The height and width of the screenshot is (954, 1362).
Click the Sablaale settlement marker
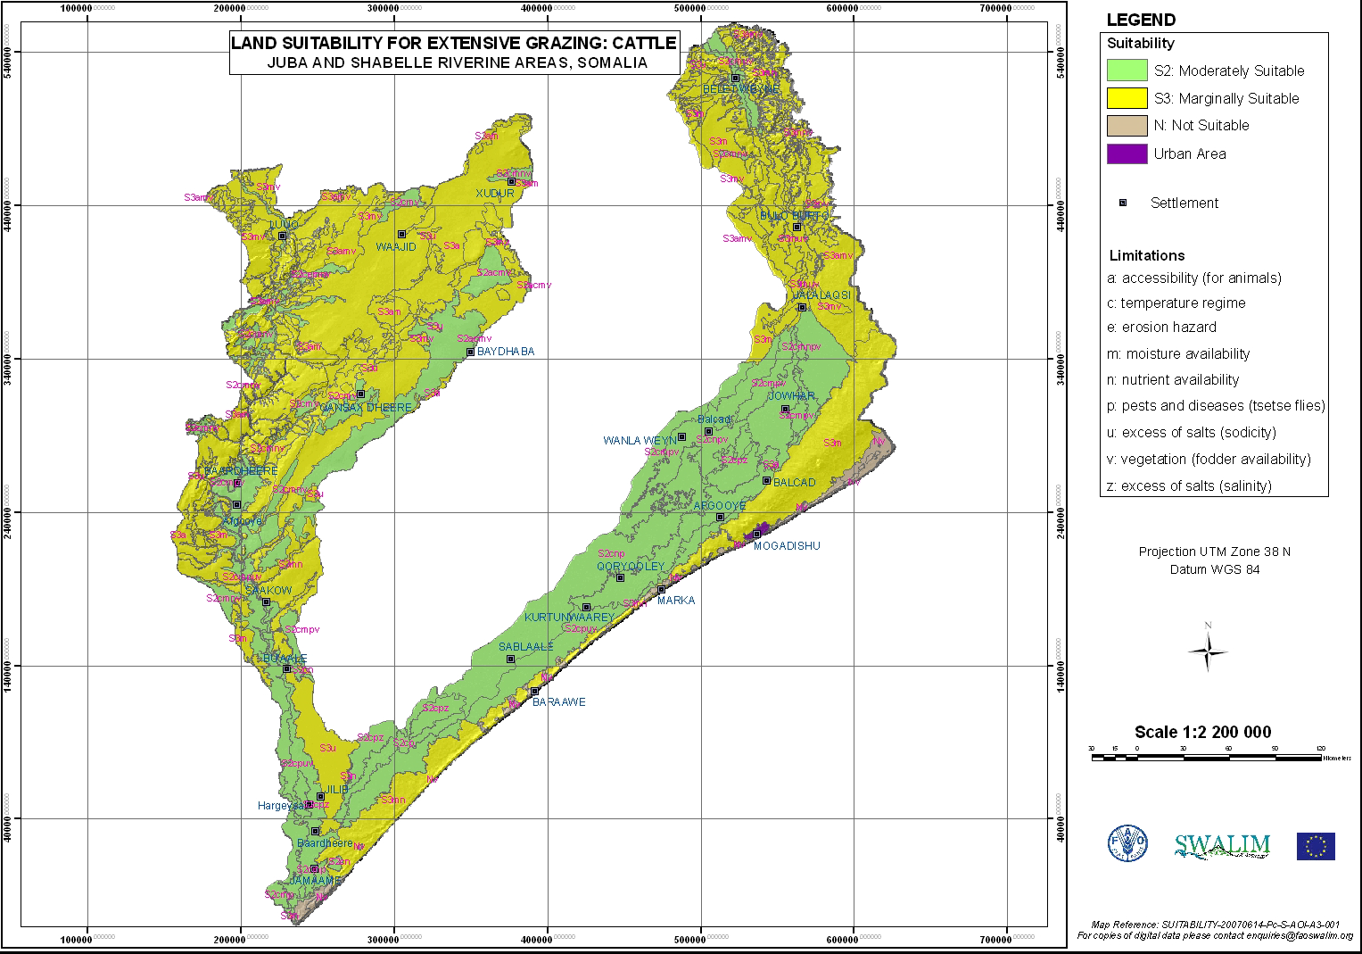pyautogui.click(x=511, y=659)
